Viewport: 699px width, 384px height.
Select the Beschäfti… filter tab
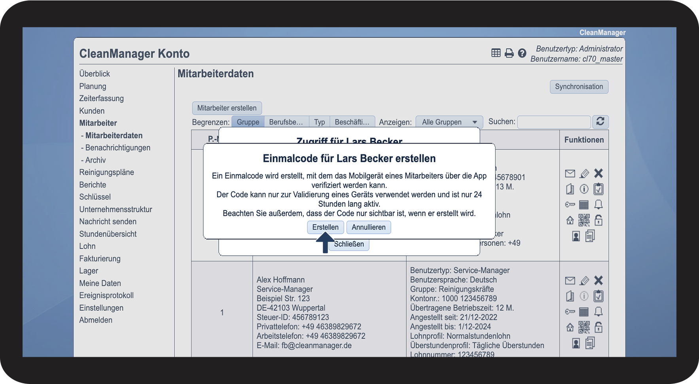click(x=352, y=122)
